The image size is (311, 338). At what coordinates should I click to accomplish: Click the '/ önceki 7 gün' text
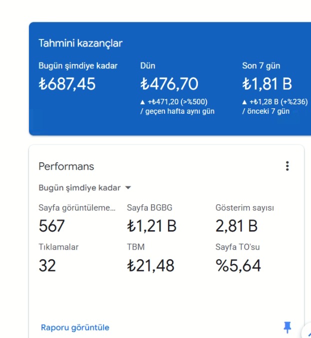266,111
